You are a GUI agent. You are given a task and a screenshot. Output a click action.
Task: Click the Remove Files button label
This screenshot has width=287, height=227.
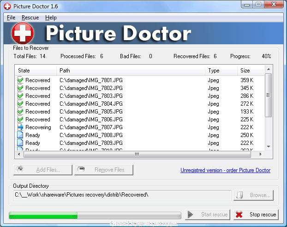[x=109, y=170]
